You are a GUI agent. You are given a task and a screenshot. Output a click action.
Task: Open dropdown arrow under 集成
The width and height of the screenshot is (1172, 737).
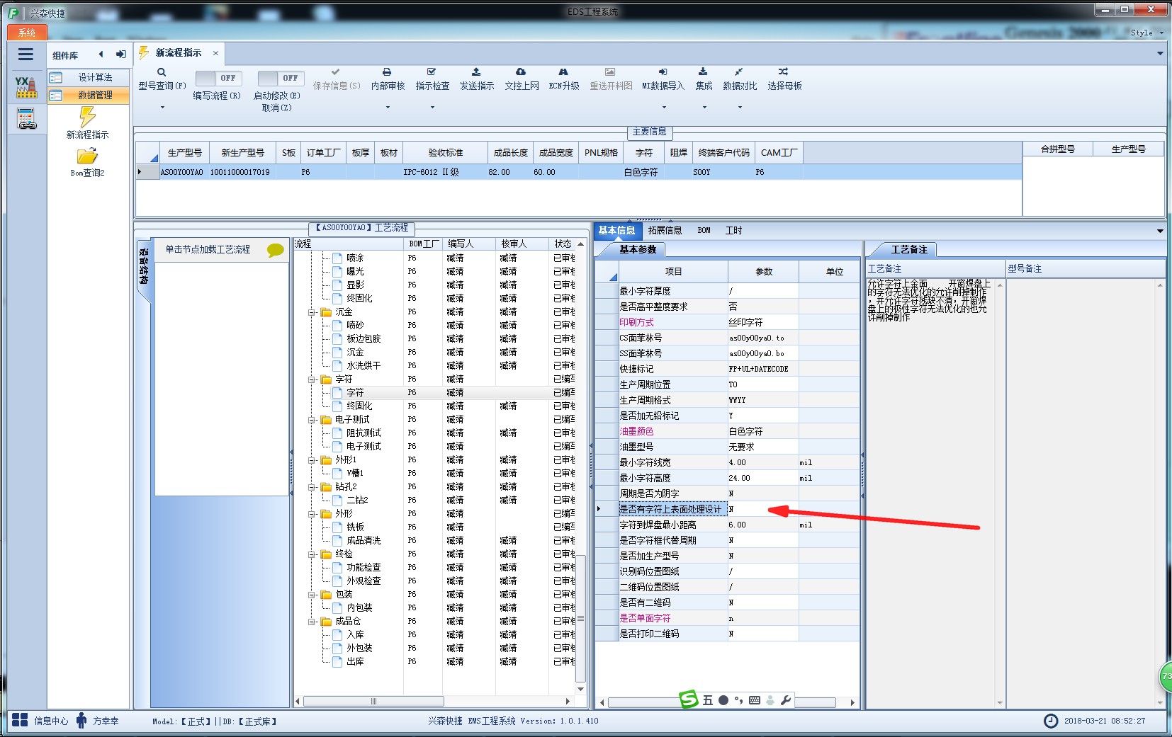(x=704, y=108)
